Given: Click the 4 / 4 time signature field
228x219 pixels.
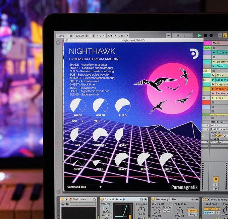Looking at the screenshot, I should tap(101, 35).
